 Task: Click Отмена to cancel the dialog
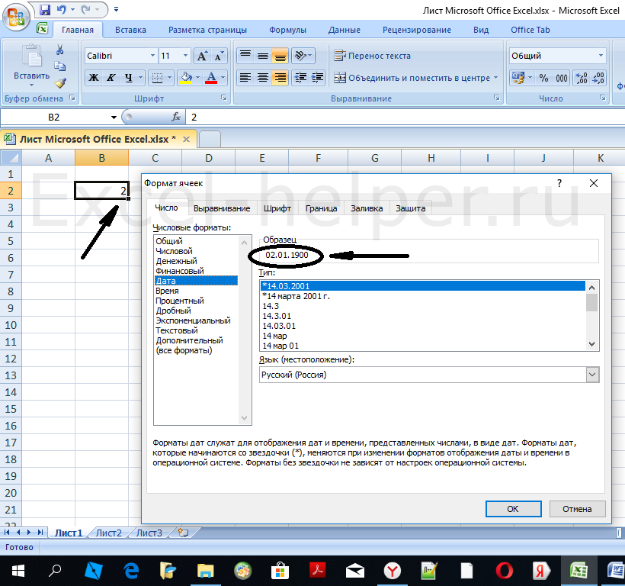coord(577,509)
